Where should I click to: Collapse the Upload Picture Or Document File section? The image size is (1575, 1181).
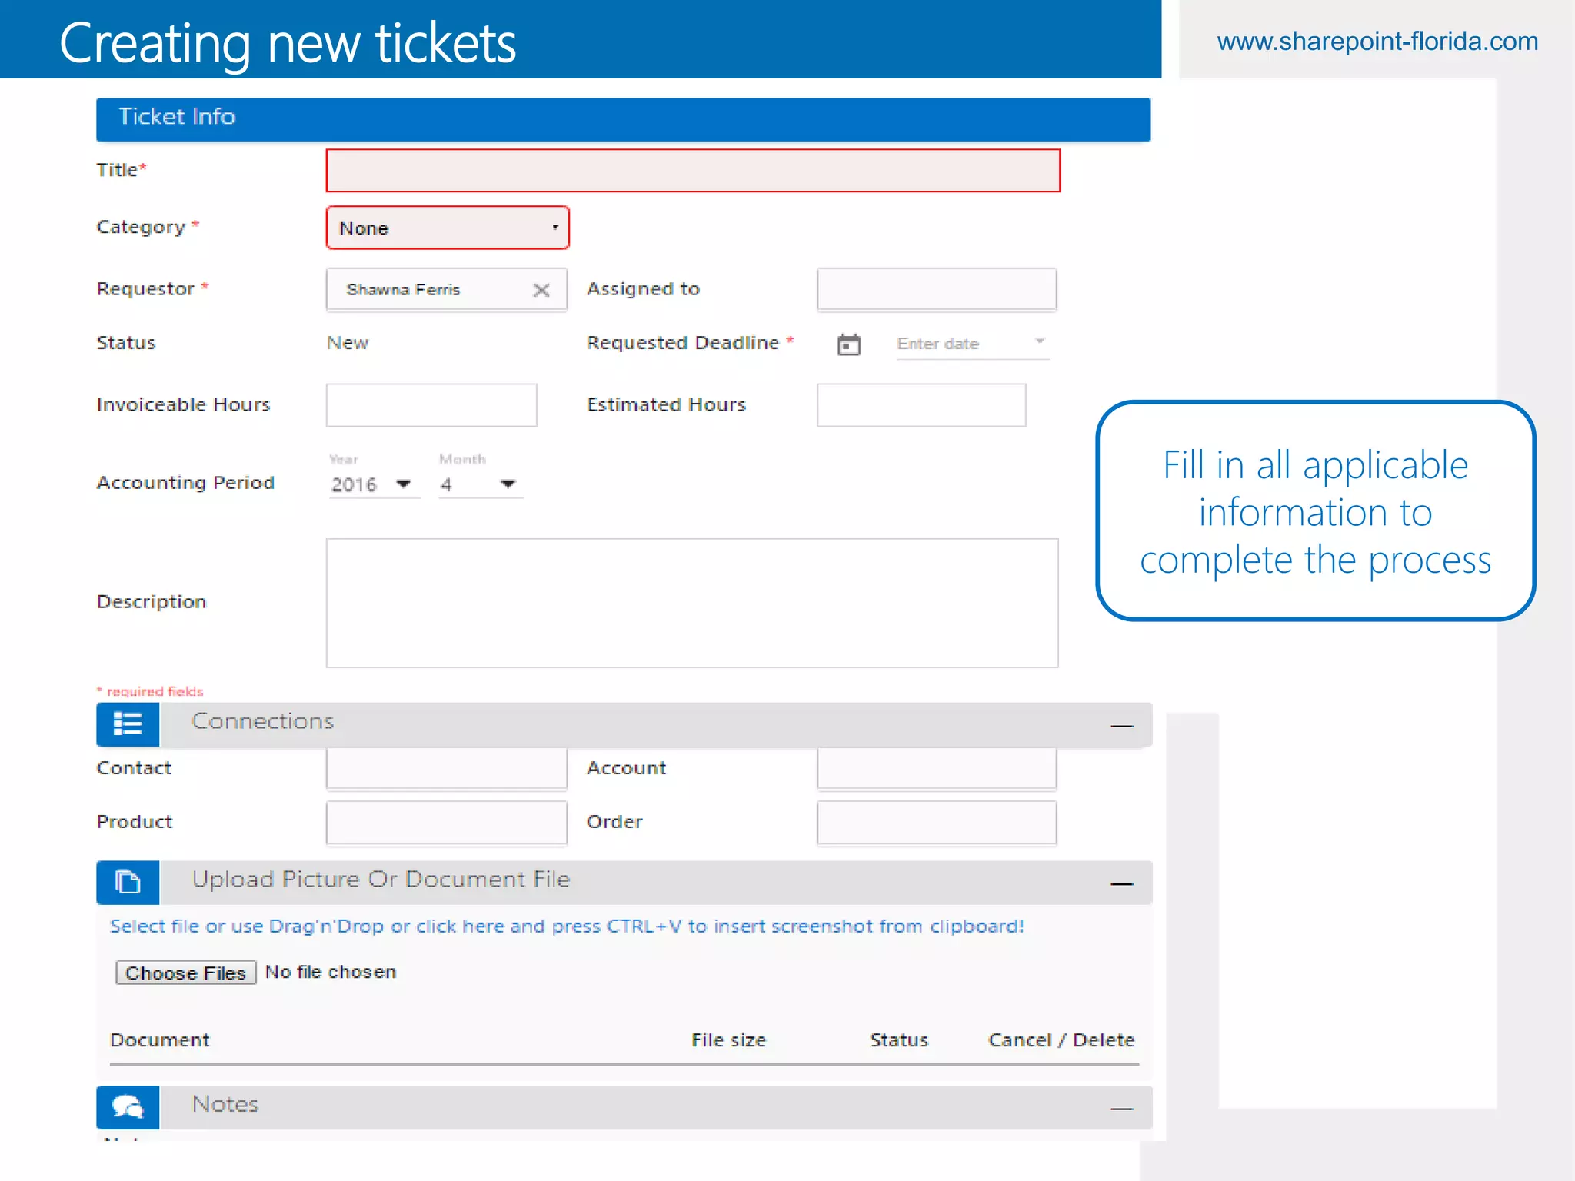pyautogui.click(x=1122, y=883)
